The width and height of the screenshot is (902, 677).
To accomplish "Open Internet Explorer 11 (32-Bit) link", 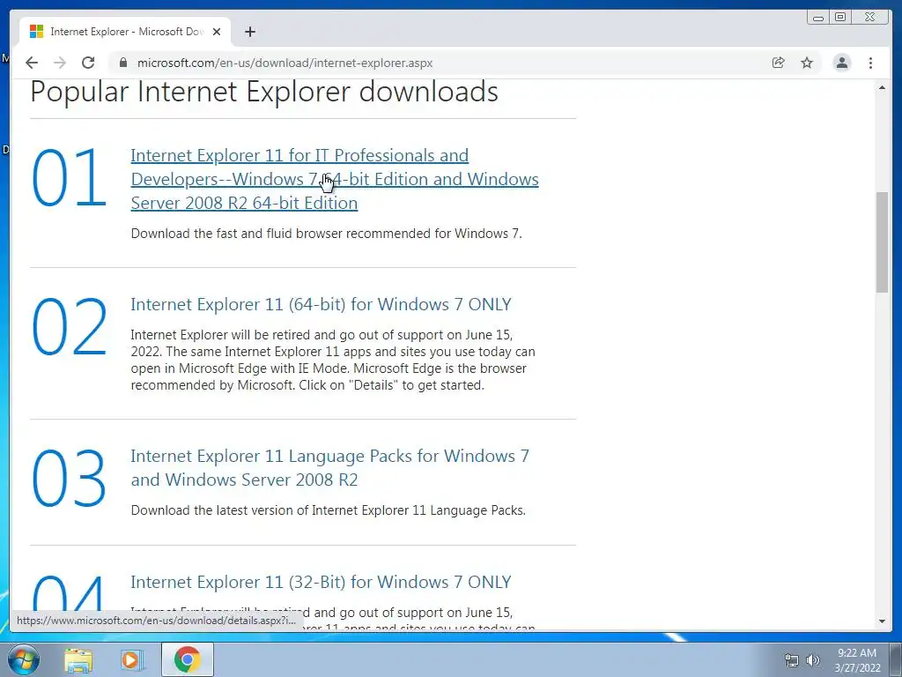I will click(x=321, y=582).
